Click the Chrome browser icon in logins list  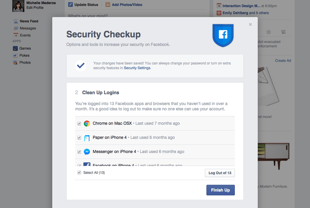pyautogui.click(x=87, y=123)
